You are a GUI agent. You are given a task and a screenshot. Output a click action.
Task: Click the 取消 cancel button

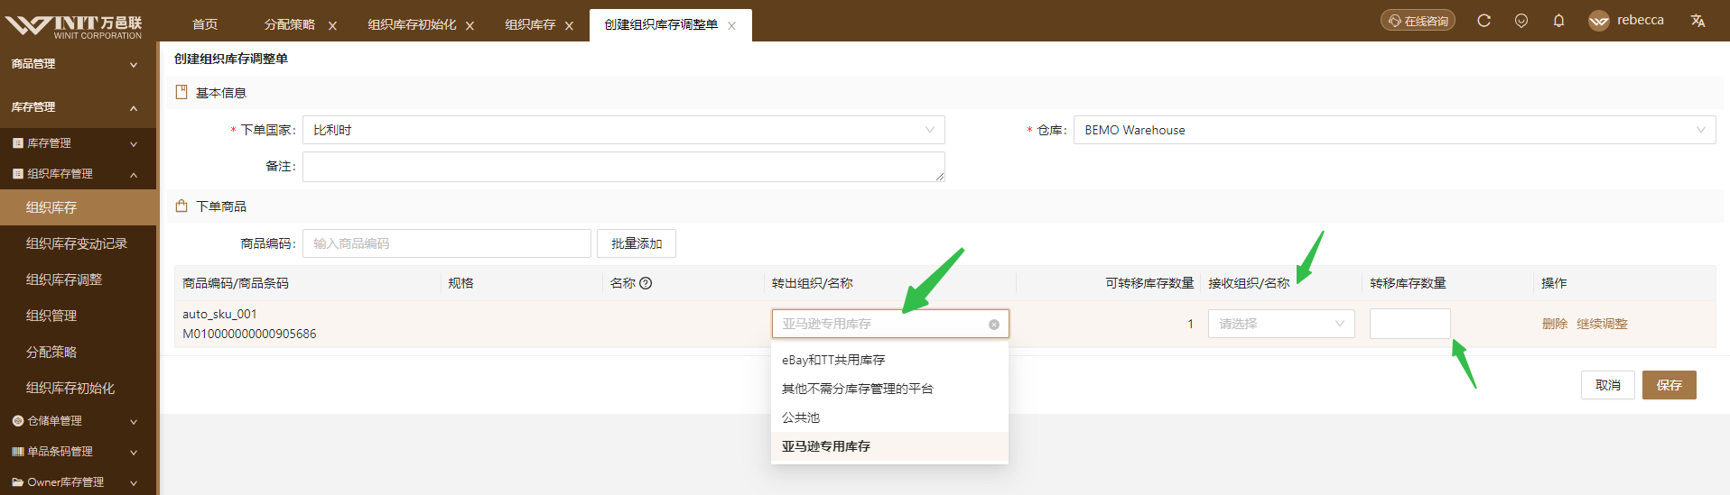click(1608, 385)
